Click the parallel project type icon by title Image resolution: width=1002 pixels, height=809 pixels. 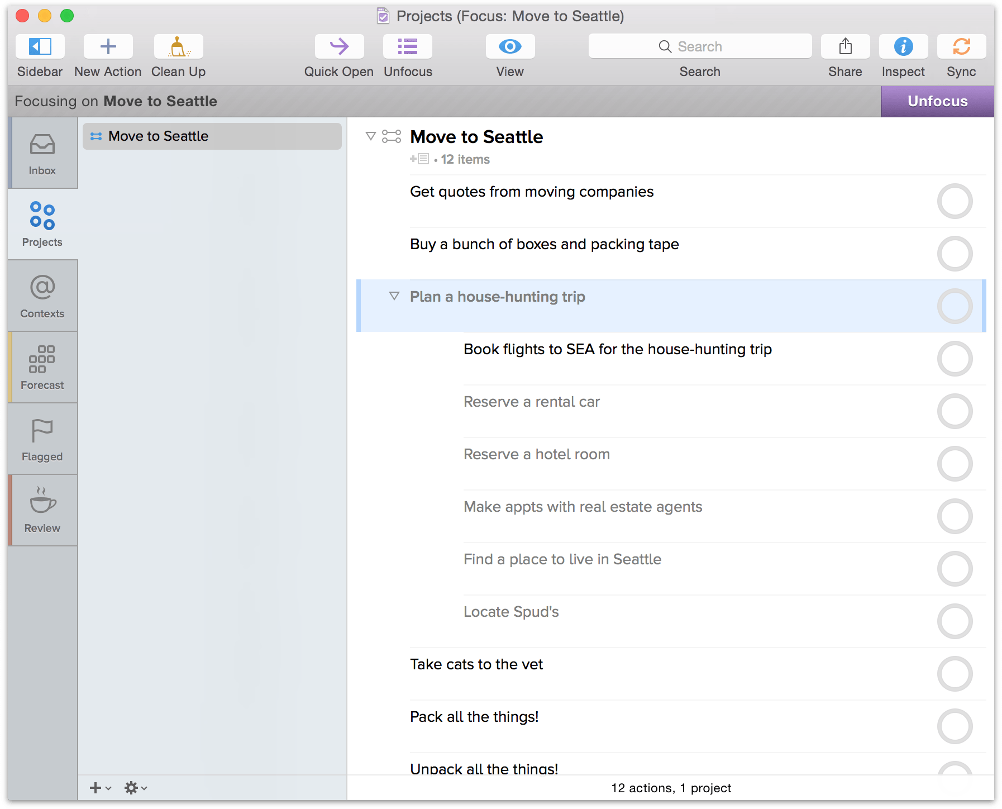391,136
